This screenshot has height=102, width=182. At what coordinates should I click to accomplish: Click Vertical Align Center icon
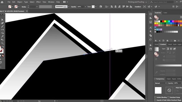point(127,7)
